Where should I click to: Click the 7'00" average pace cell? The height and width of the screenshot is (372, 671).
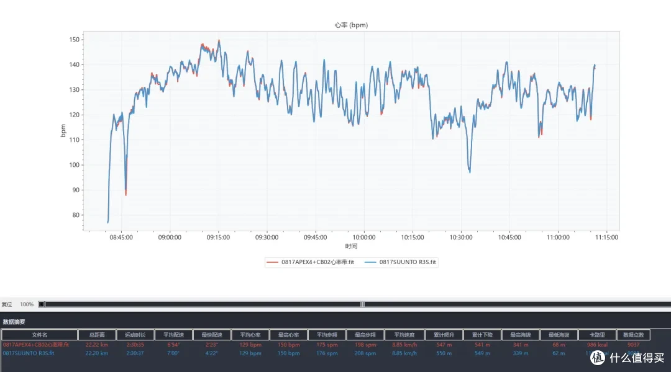pyautogui.click(x=173, y=353)
